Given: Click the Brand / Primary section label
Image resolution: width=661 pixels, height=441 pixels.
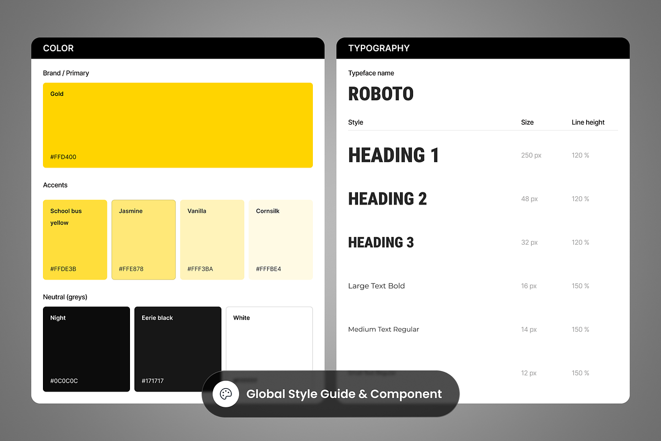Looking at the screenshot, I should [x=66, y=73].
